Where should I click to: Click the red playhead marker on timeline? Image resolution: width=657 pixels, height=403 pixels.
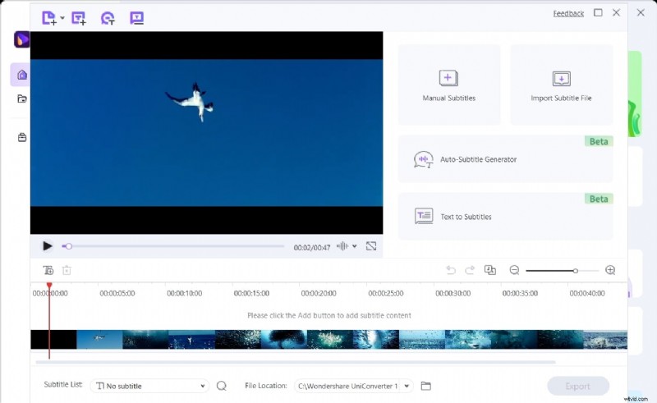(49, 286)
